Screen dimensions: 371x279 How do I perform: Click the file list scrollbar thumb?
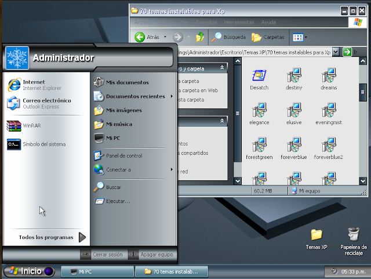click(362, 92)
